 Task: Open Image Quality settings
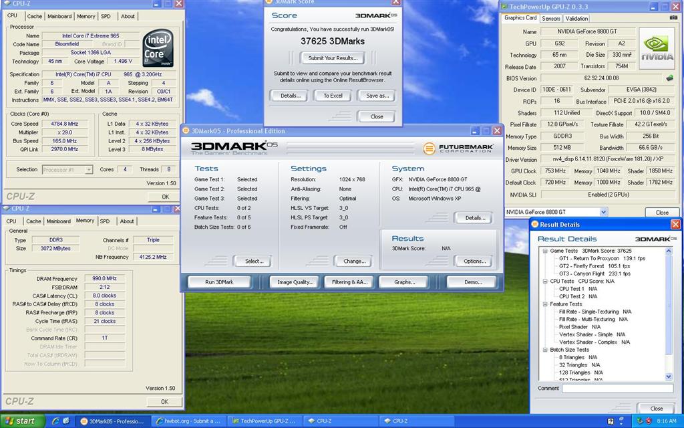click(295, 282)
